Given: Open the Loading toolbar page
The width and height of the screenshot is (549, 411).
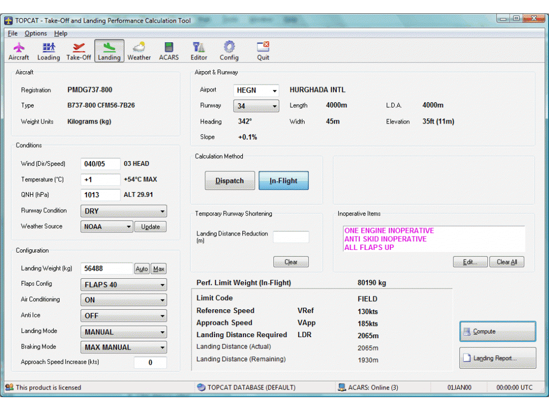Looking at the screenshot, I should click(x=49, y=51).
